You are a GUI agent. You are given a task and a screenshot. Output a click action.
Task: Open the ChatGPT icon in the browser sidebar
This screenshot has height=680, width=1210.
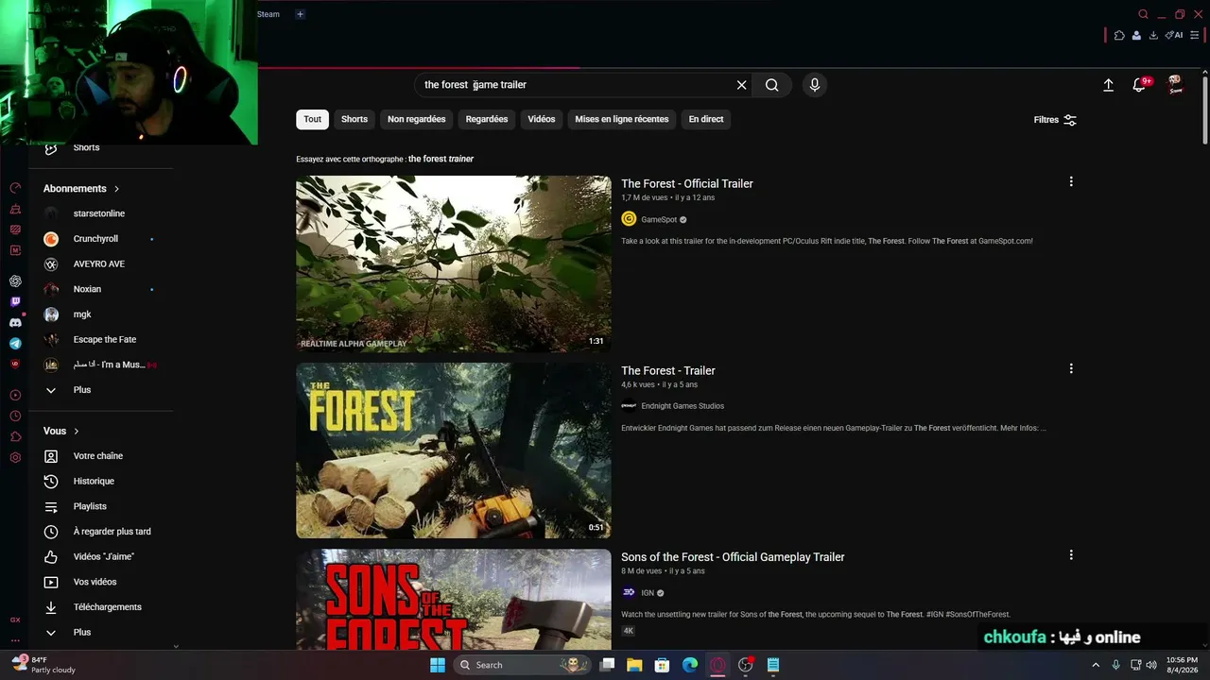tap(15, 280)
